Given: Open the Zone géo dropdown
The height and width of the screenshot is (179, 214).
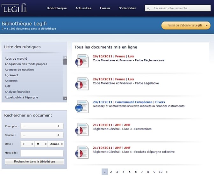Looking at the screenshot, I should [x=42, y=126].
